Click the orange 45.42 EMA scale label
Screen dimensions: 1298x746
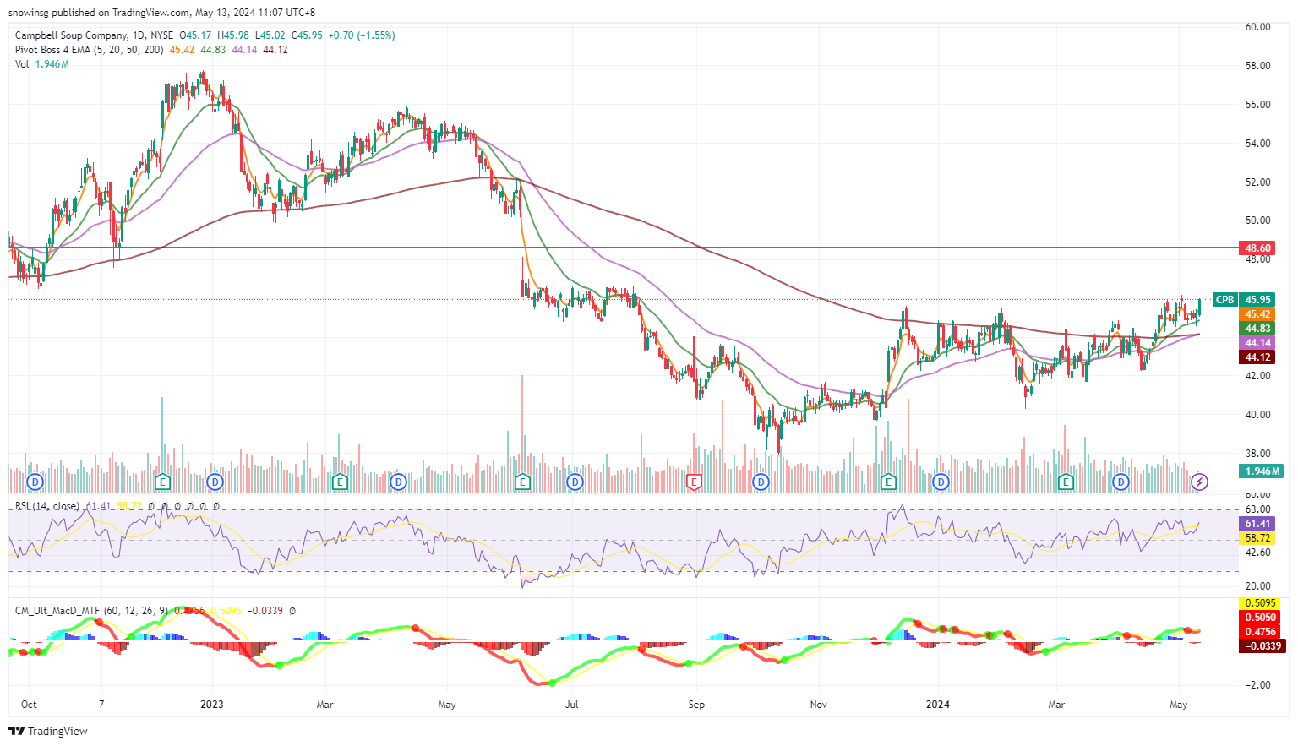pos(1257,313)
